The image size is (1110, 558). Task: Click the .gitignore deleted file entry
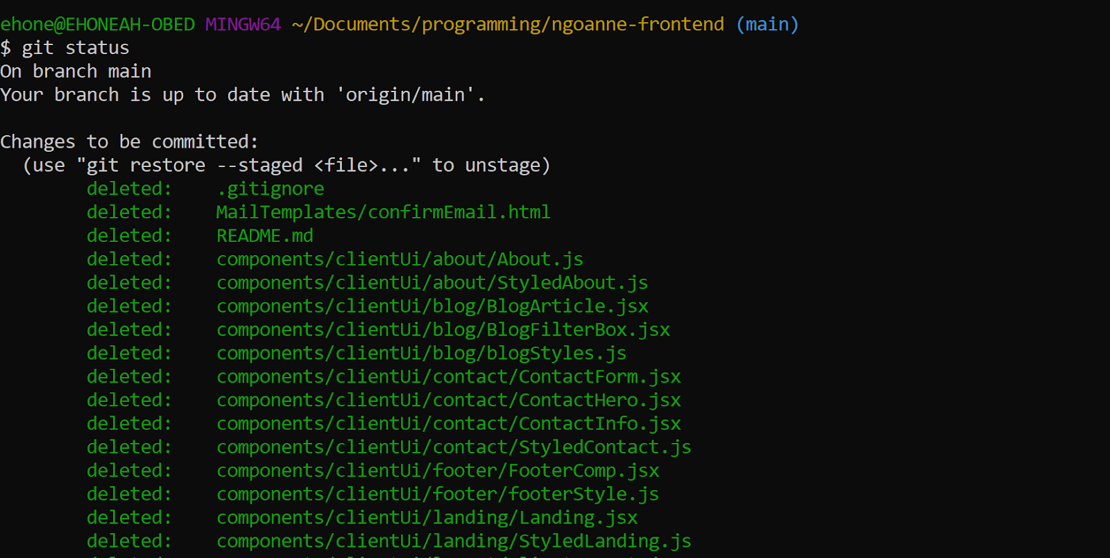pos(271,189)
